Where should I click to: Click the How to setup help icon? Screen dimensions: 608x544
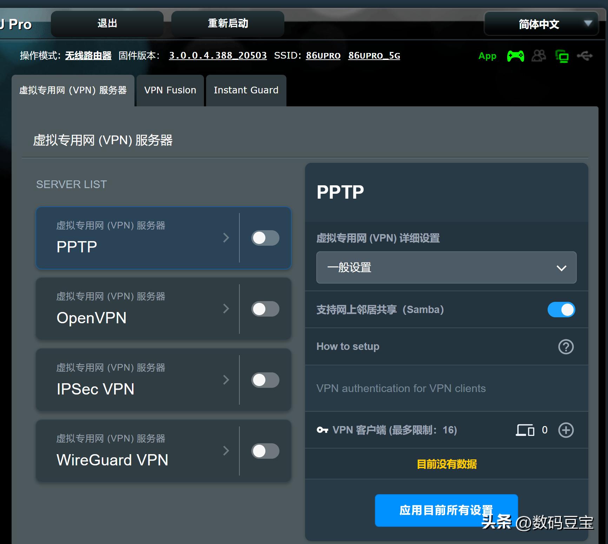(x=566, y=347)
